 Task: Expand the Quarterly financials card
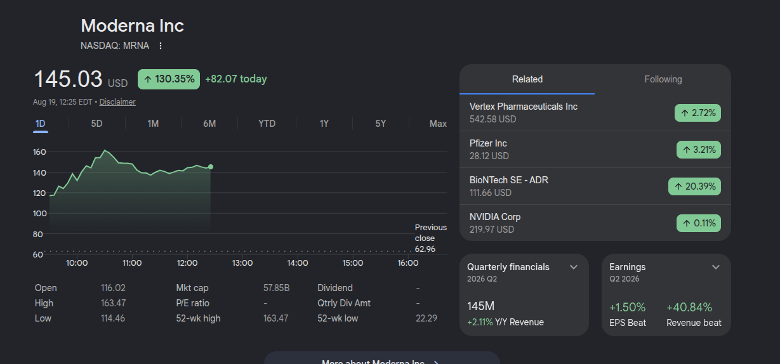(x=574, y=267)
